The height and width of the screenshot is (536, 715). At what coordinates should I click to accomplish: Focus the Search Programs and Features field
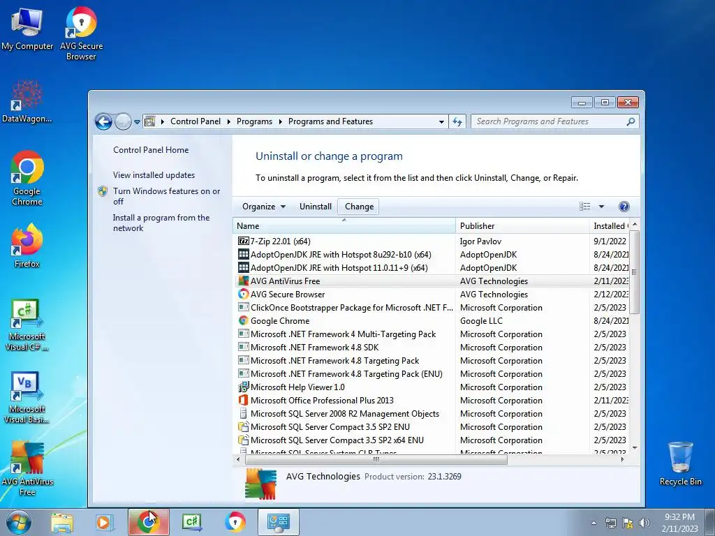555,121
